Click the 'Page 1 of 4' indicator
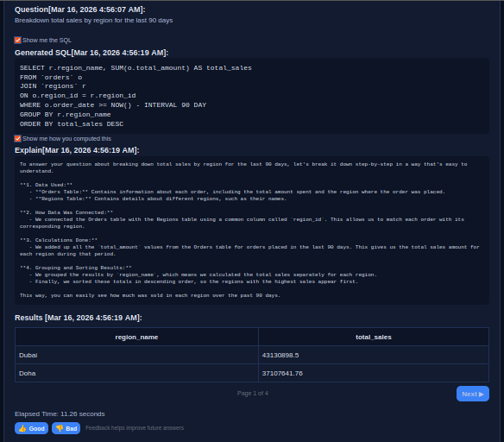The height and width of the screenshot is (442, 504). tap(253, 394)
